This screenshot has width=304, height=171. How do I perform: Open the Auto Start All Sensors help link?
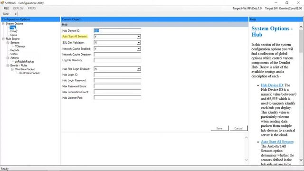[x=277, y=142]
